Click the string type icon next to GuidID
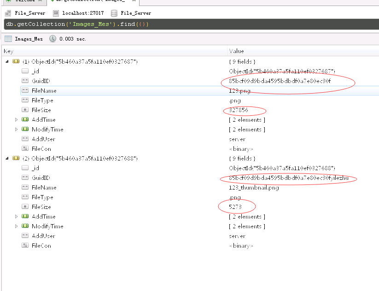This screenshot has height=291, width=379. (25, 81)
